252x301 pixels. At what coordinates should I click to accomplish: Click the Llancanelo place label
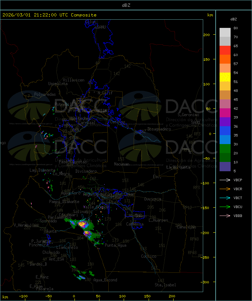(x=67, y=248)
